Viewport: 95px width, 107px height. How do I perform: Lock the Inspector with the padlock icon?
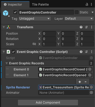click(x=87, y=4)
